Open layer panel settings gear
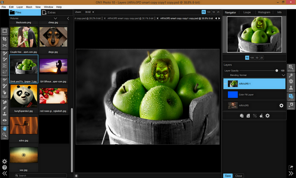 click(268, 116)
